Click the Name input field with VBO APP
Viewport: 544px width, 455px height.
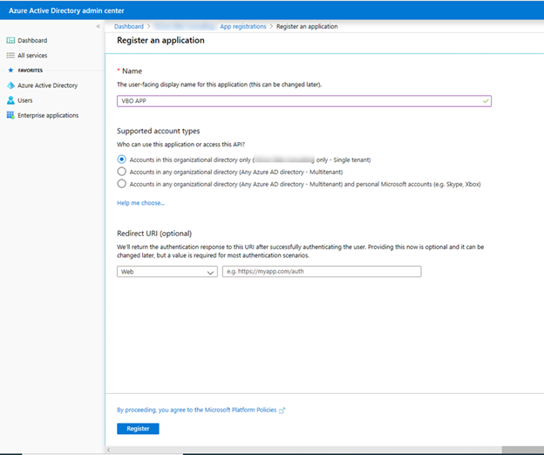pyautogui.click(x=304, y=101)
